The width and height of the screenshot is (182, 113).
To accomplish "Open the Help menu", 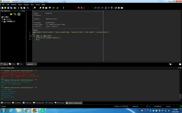I will tap(43, 5).
